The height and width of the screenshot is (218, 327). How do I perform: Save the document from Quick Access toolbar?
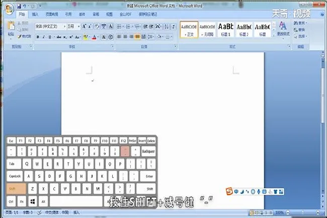pos(19,6)
